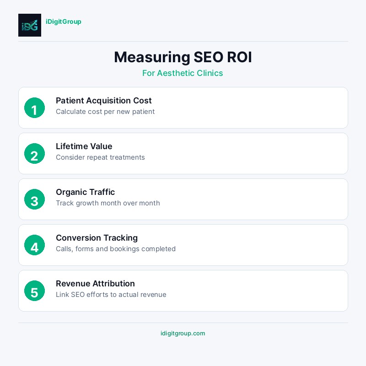Click the iDigitGroup brand name text

pyautogui.click(x=64, y=22)
